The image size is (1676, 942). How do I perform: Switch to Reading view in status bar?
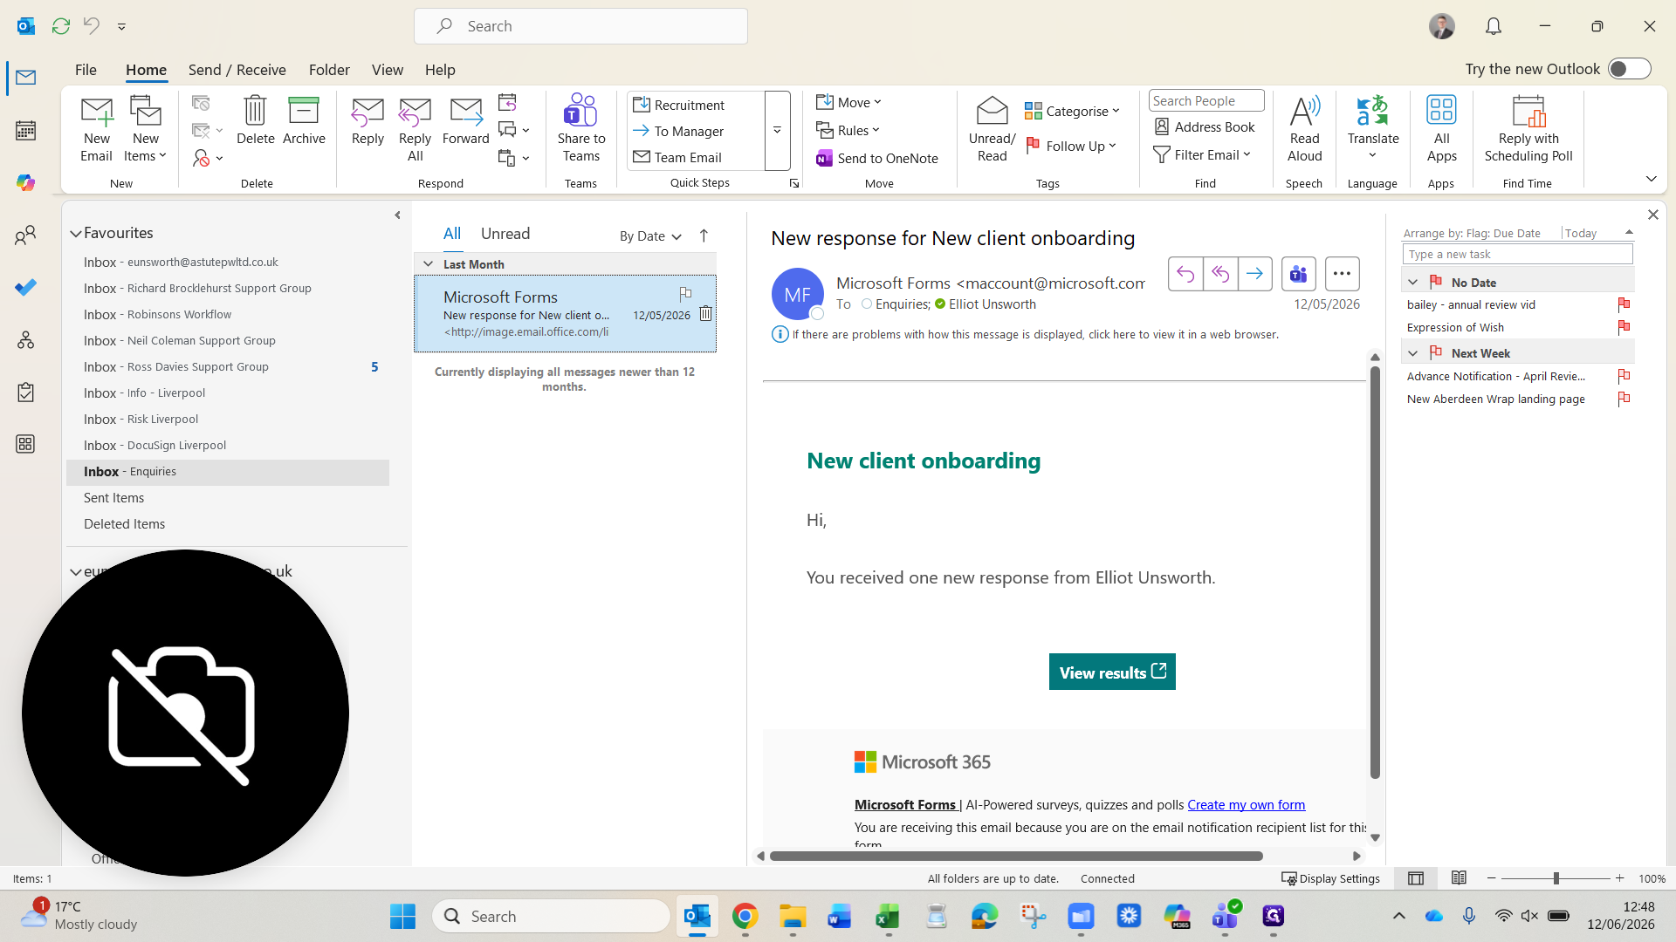(1459, 878)
